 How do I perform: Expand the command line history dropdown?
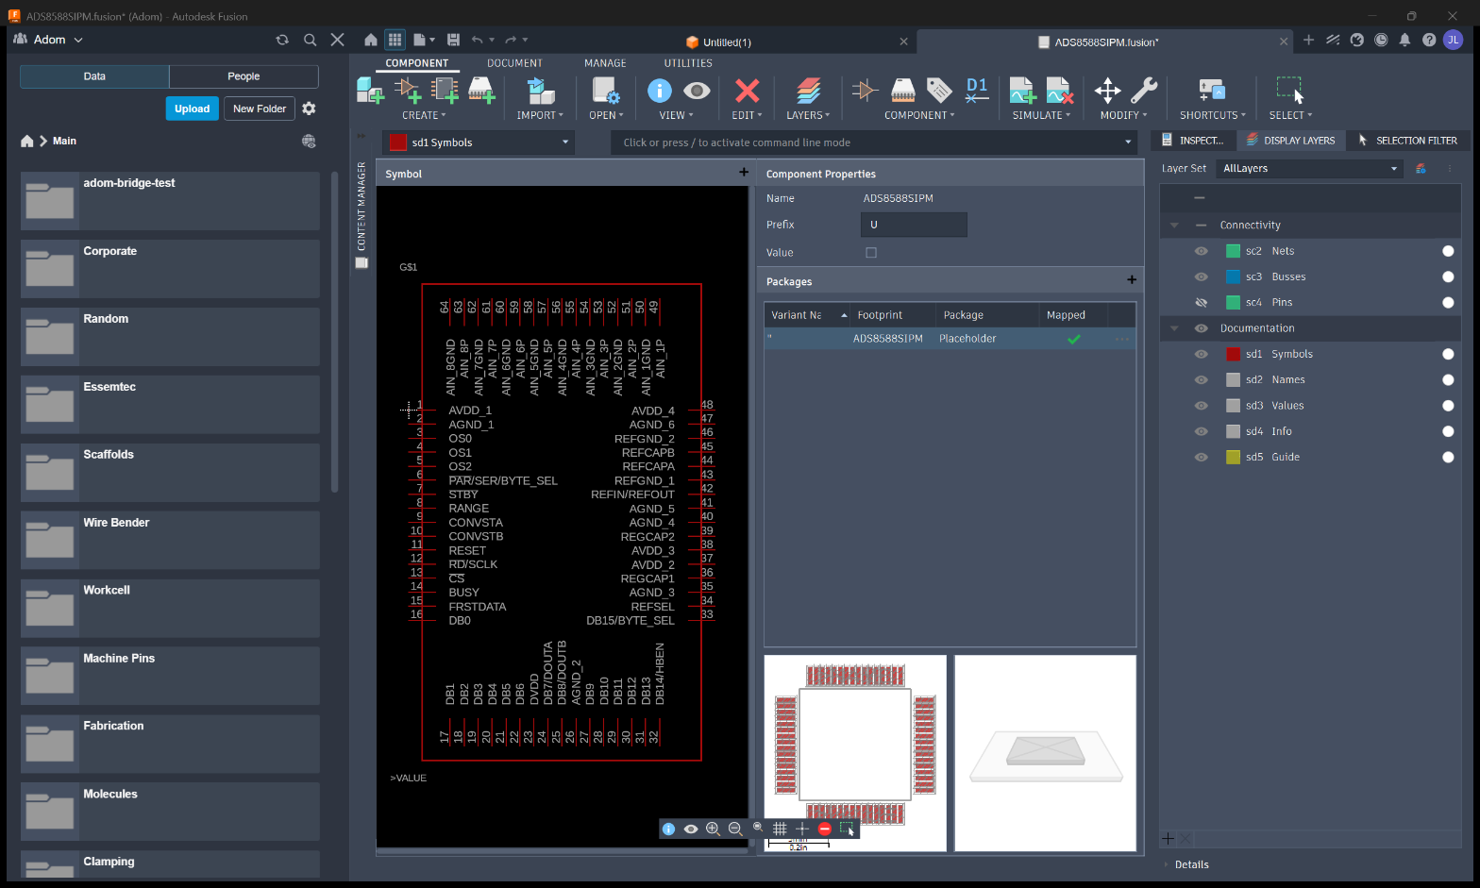(x=1128, y=142)
